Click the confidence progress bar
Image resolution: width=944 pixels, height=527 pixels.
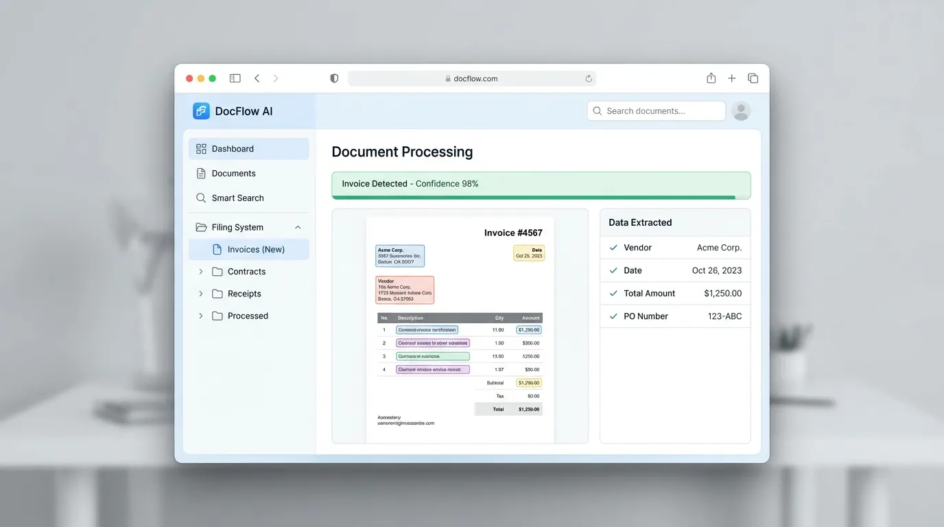pos(534,197)
